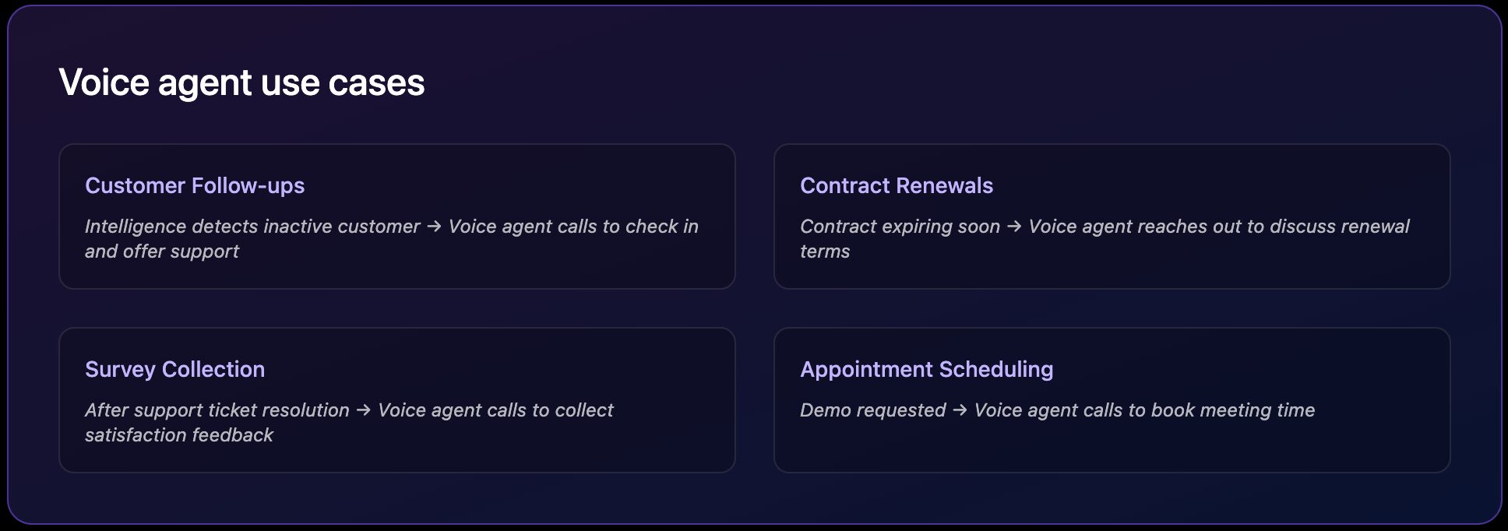
Task: Click the "and offer support" line
Action: pyautogui.click(x=162, y=251)
